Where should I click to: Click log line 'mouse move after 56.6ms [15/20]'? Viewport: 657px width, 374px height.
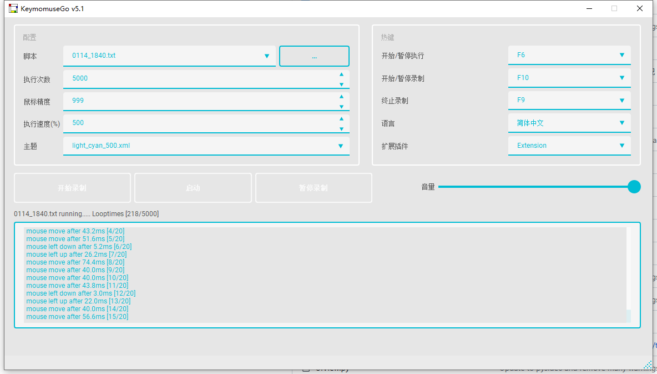[77, 317]
